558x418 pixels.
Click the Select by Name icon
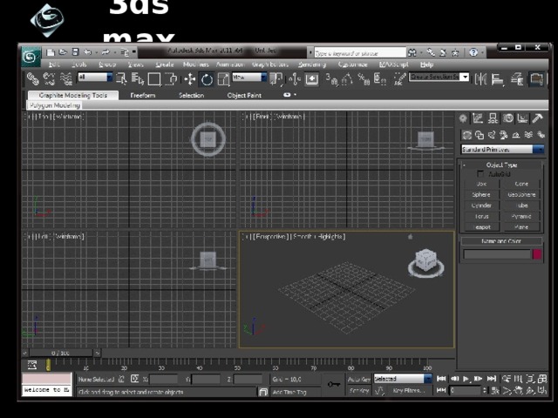point(138,79)
